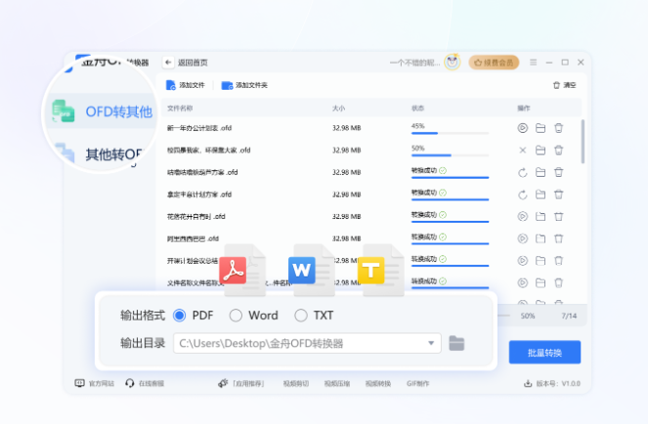Image resolution: width=648 pixels, height=424 pixels.
Task: Click the 添加文件 add file icon
Action: click(x=171, y=85)
